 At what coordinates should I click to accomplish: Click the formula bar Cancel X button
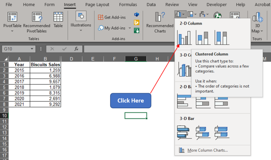[x=52, y=49]
